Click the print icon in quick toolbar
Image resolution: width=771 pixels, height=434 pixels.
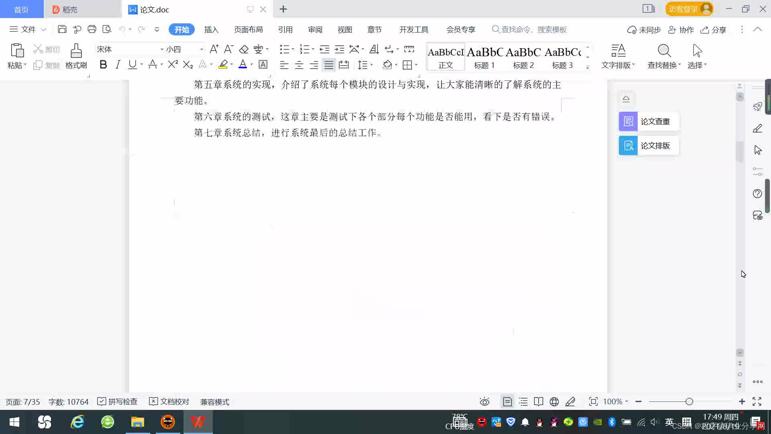92,29
